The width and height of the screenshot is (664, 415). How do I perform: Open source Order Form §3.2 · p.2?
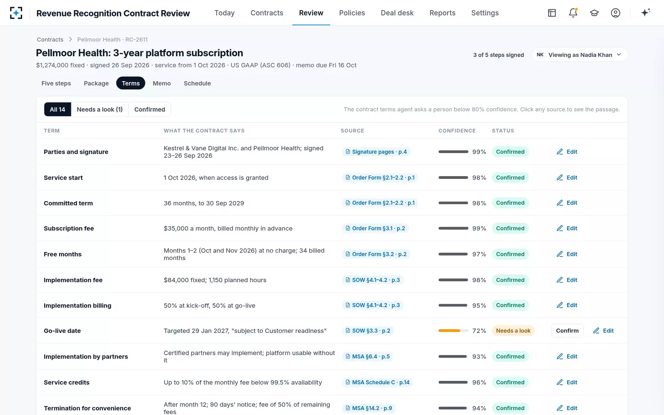tap(376, 254)
